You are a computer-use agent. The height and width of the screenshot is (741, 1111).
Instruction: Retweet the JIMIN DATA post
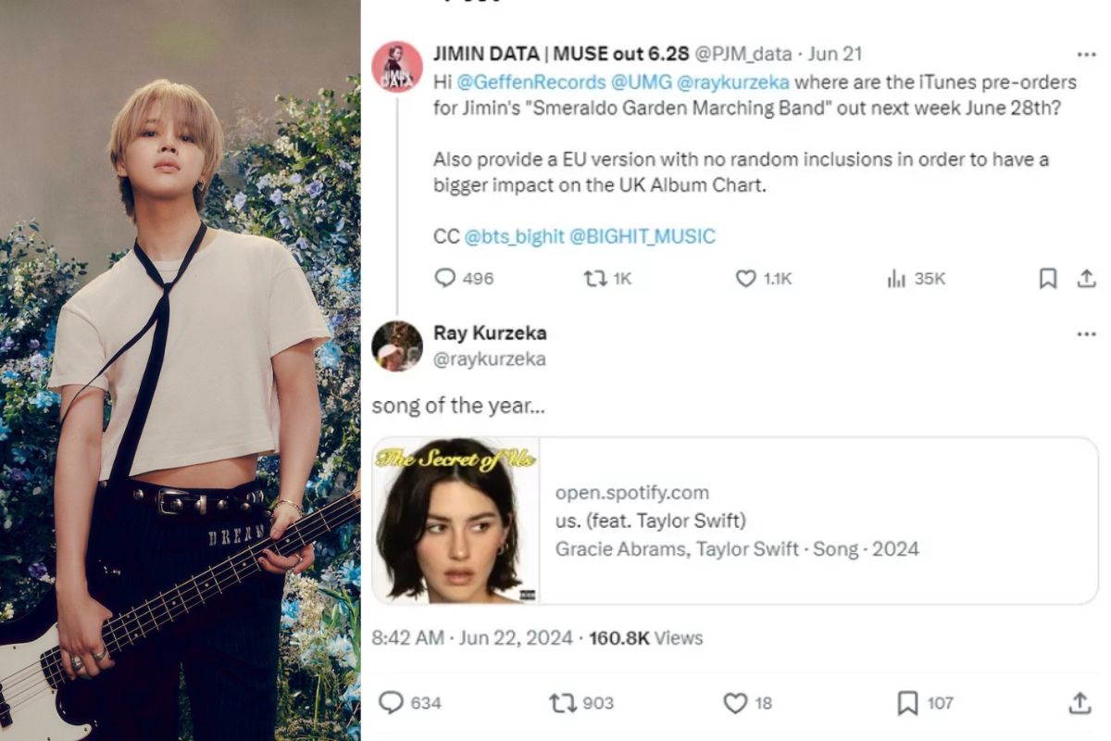593,278
